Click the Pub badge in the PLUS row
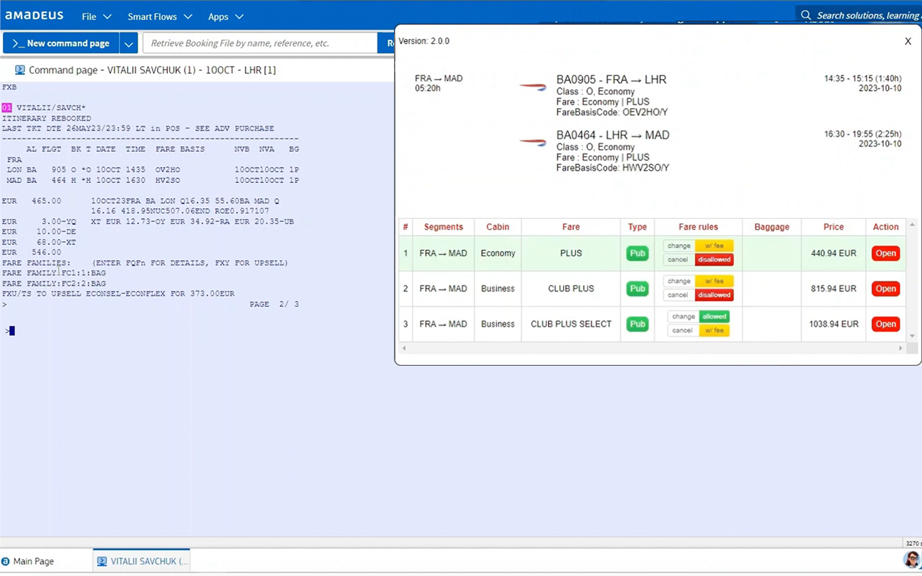 coord(637,253)
